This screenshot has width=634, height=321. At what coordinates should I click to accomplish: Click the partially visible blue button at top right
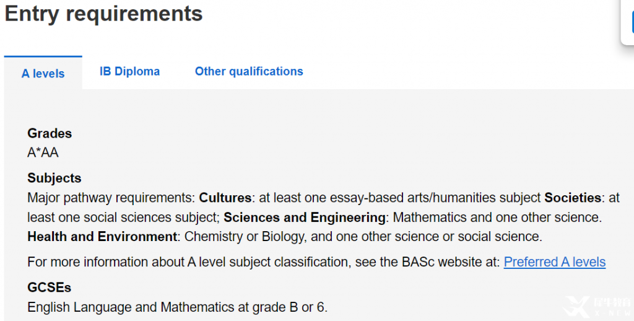tap(632, 22)
